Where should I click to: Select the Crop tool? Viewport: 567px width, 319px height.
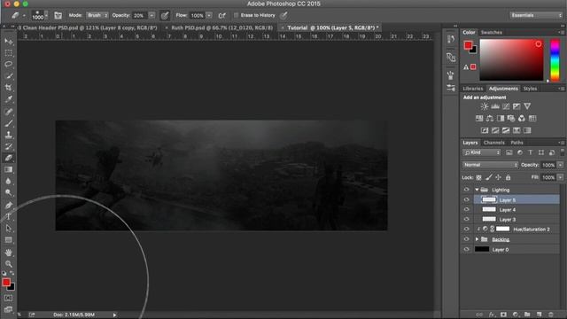tap(8, 88)
